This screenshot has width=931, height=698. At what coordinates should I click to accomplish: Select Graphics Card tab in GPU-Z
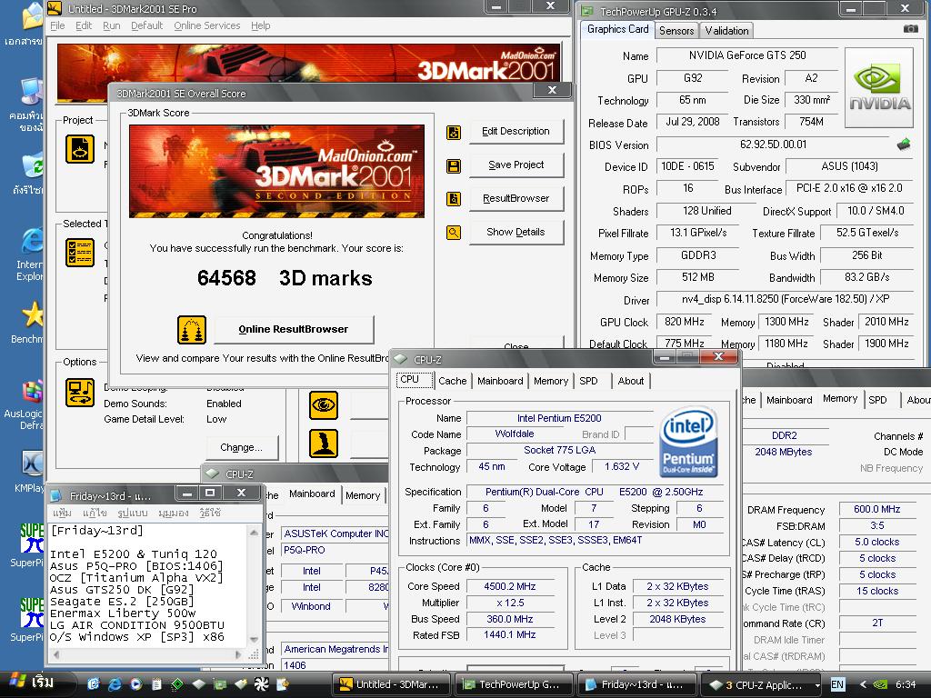point(617,29)
